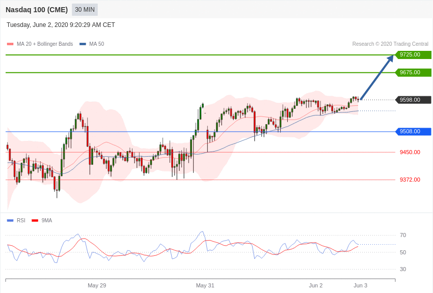Click the MA 20 + Bollinger Bands legend swatch

pos(10,44)
